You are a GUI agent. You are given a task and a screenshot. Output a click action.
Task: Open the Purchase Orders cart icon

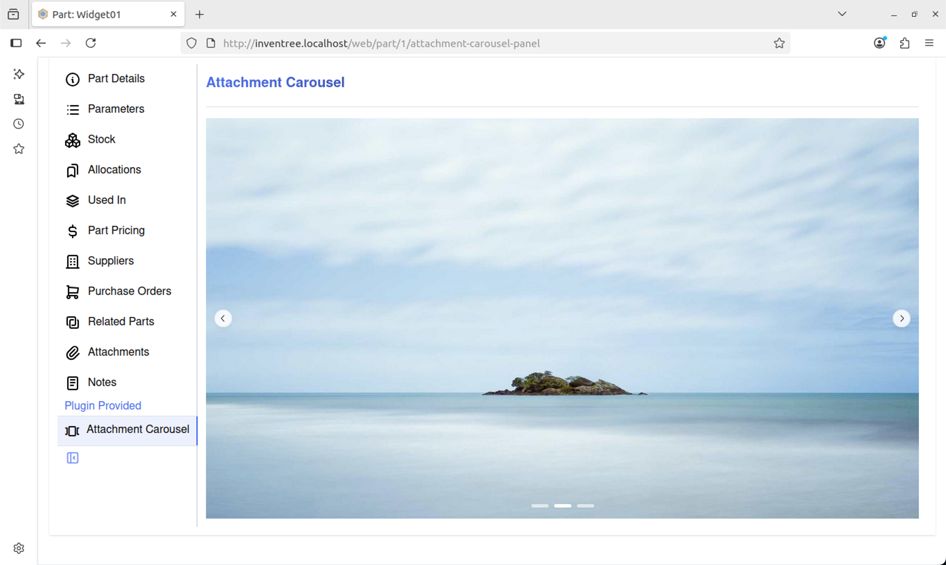(x=72, y=291)
